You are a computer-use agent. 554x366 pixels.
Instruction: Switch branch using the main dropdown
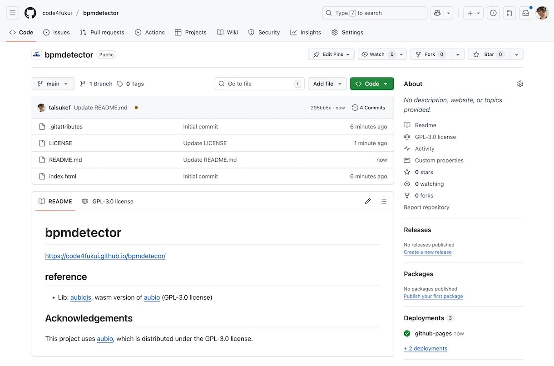coord(53,84)
